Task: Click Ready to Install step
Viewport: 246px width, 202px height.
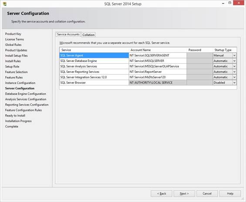Action: tap(15, 116)
